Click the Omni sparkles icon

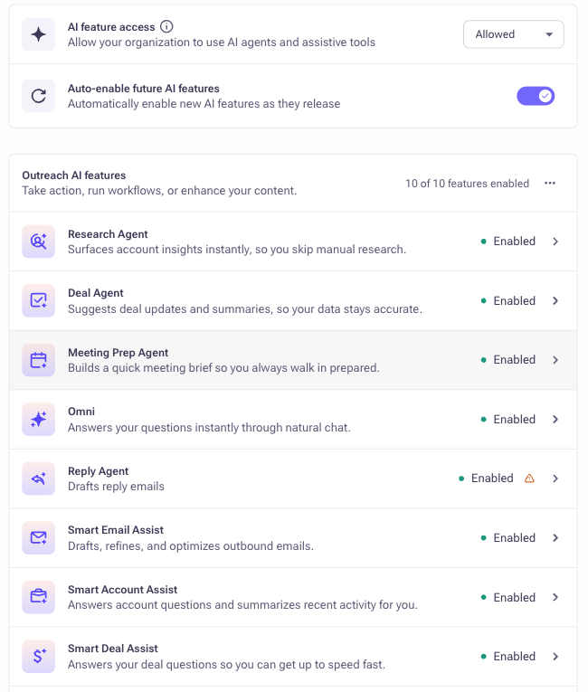pyautogui.click(x=38, y=419)
